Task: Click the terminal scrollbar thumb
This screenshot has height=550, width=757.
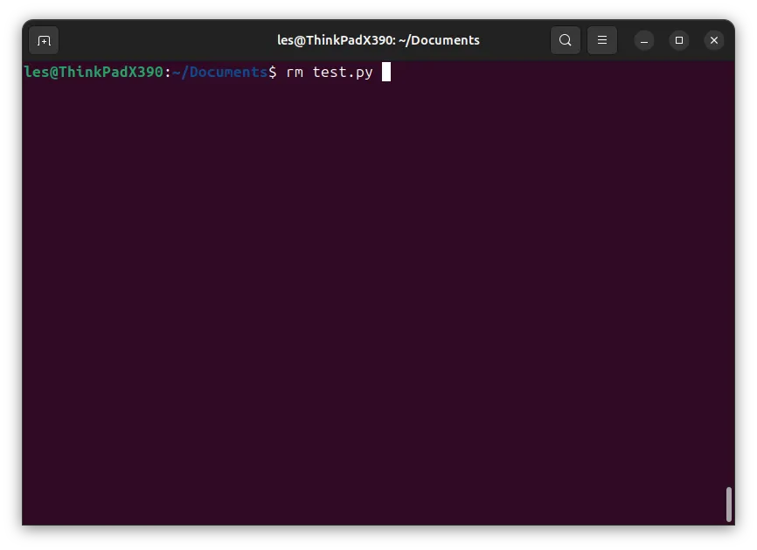Action: (728, 505)
